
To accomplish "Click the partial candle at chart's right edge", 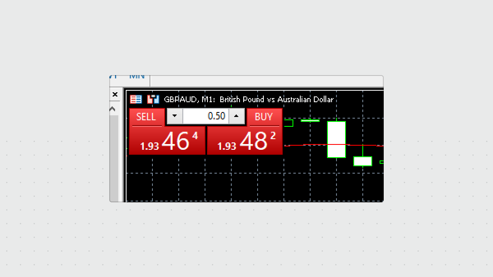I will pos(382,162).
